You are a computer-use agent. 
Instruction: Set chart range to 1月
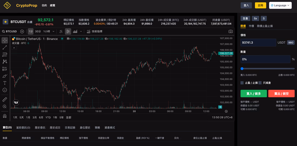28,117
